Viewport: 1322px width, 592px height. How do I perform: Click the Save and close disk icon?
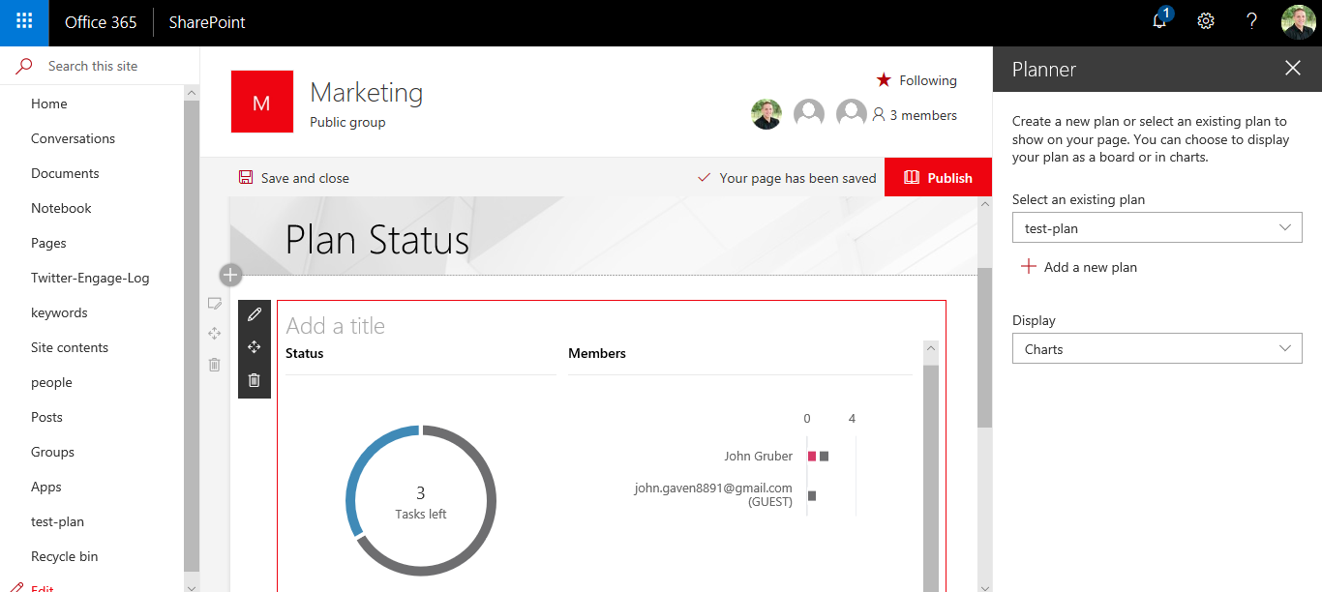coord(246,178)
